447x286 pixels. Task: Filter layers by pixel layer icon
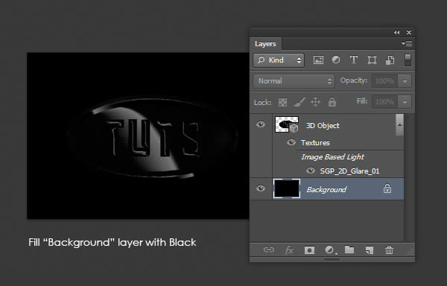pyautogui.click(x=318, y=60)
